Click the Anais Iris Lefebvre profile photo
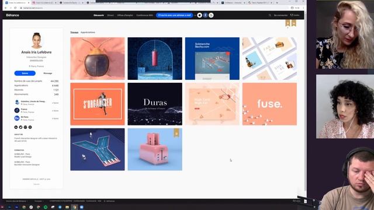 (x=36, y=40)
